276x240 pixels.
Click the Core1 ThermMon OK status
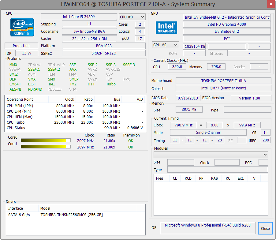(131, 147)
